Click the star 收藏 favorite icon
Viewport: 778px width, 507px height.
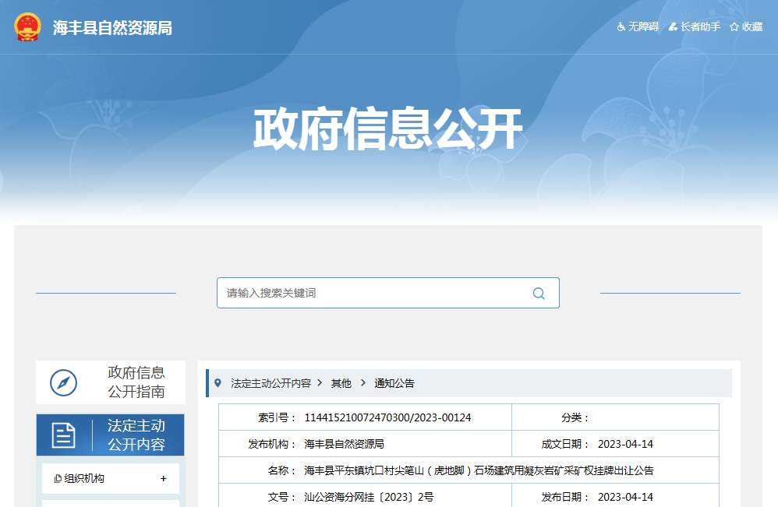pyautogui.click(x=734, y=27)
